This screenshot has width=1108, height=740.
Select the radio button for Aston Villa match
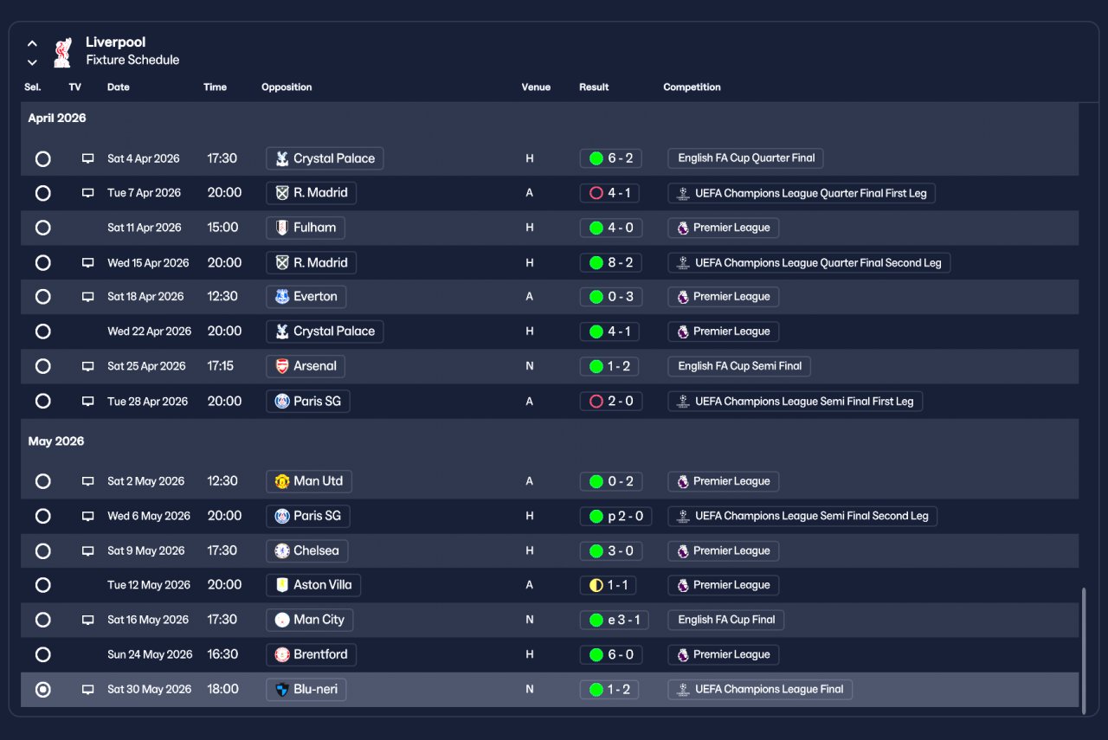pos(42,585)
